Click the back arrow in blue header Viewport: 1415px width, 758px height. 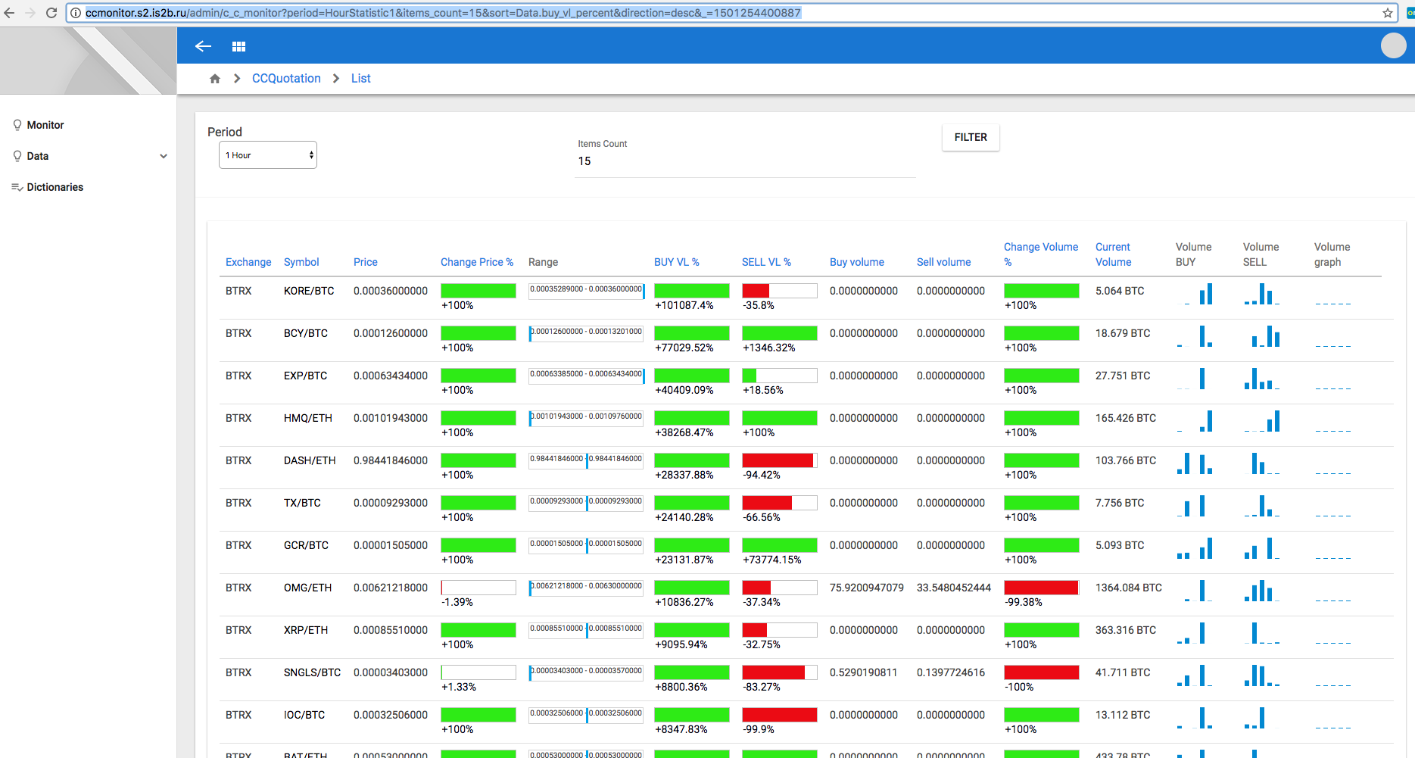tap(203, 46)
